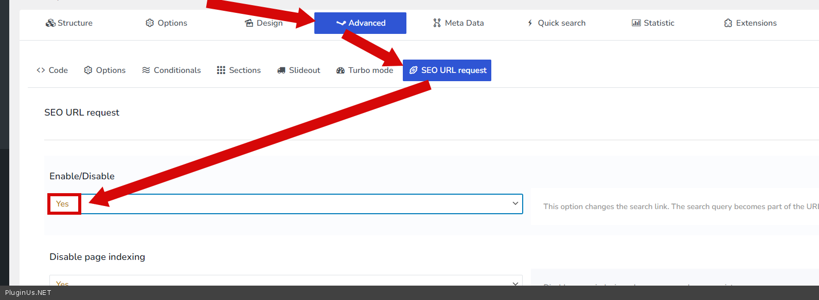Image resolution: width=819 pixels, height=300 pixels.
Task: Click the cubes icon on Structure tab
Action: pos(50,23)
